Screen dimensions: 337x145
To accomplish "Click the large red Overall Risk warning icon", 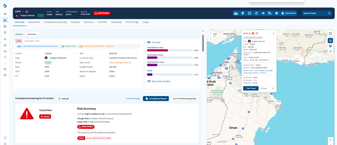I will [27, 114].
